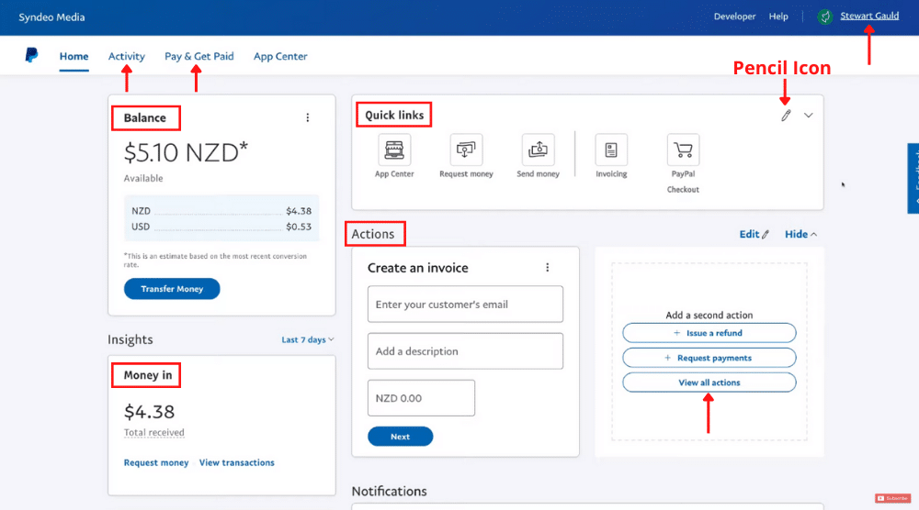Open the Request money quick link icon

(x=466, y=150)
